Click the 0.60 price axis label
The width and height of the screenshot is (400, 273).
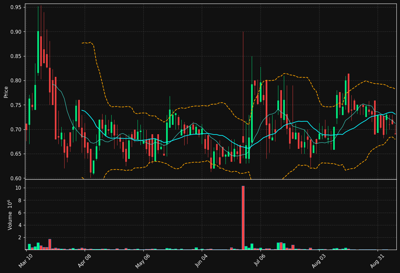[x=16, y=178]
